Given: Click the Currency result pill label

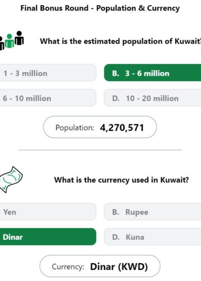Looking at the screenshot, I should point(68,267).
